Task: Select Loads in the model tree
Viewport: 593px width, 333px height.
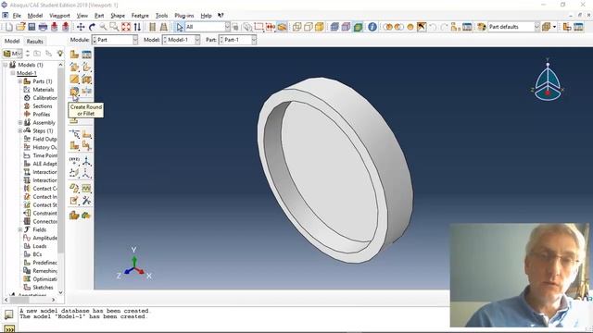Action: click(x=40, y=246)
